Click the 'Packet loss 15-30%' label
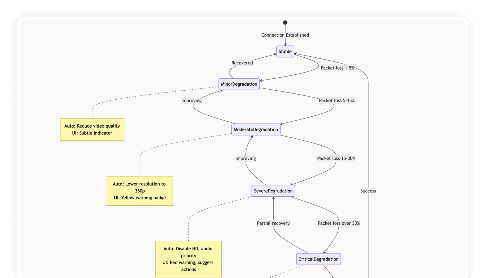Viewport: 485px width, 278px height. [336, 158]
